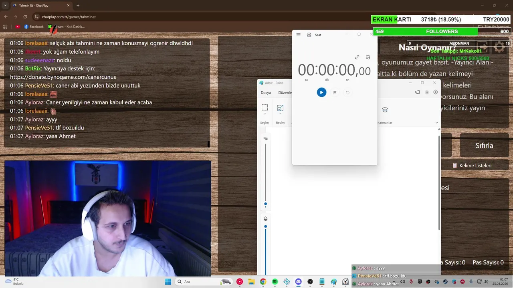The height and width of the screenshot is (288, 513).
Task: Start the stopwatch with the play button
Action: (321, 92)
